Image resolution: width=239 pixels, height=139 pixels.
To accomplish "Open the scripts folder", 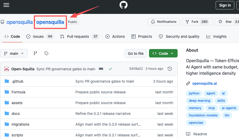I will pos(17,135).
